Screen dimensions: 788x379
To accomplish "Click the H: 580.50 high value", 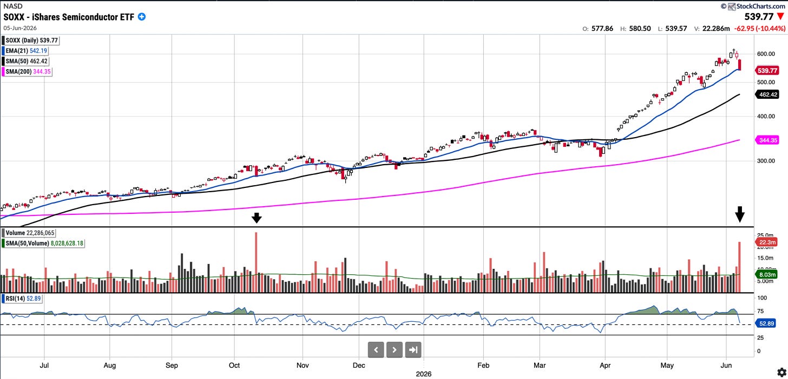I will (635, 29).
